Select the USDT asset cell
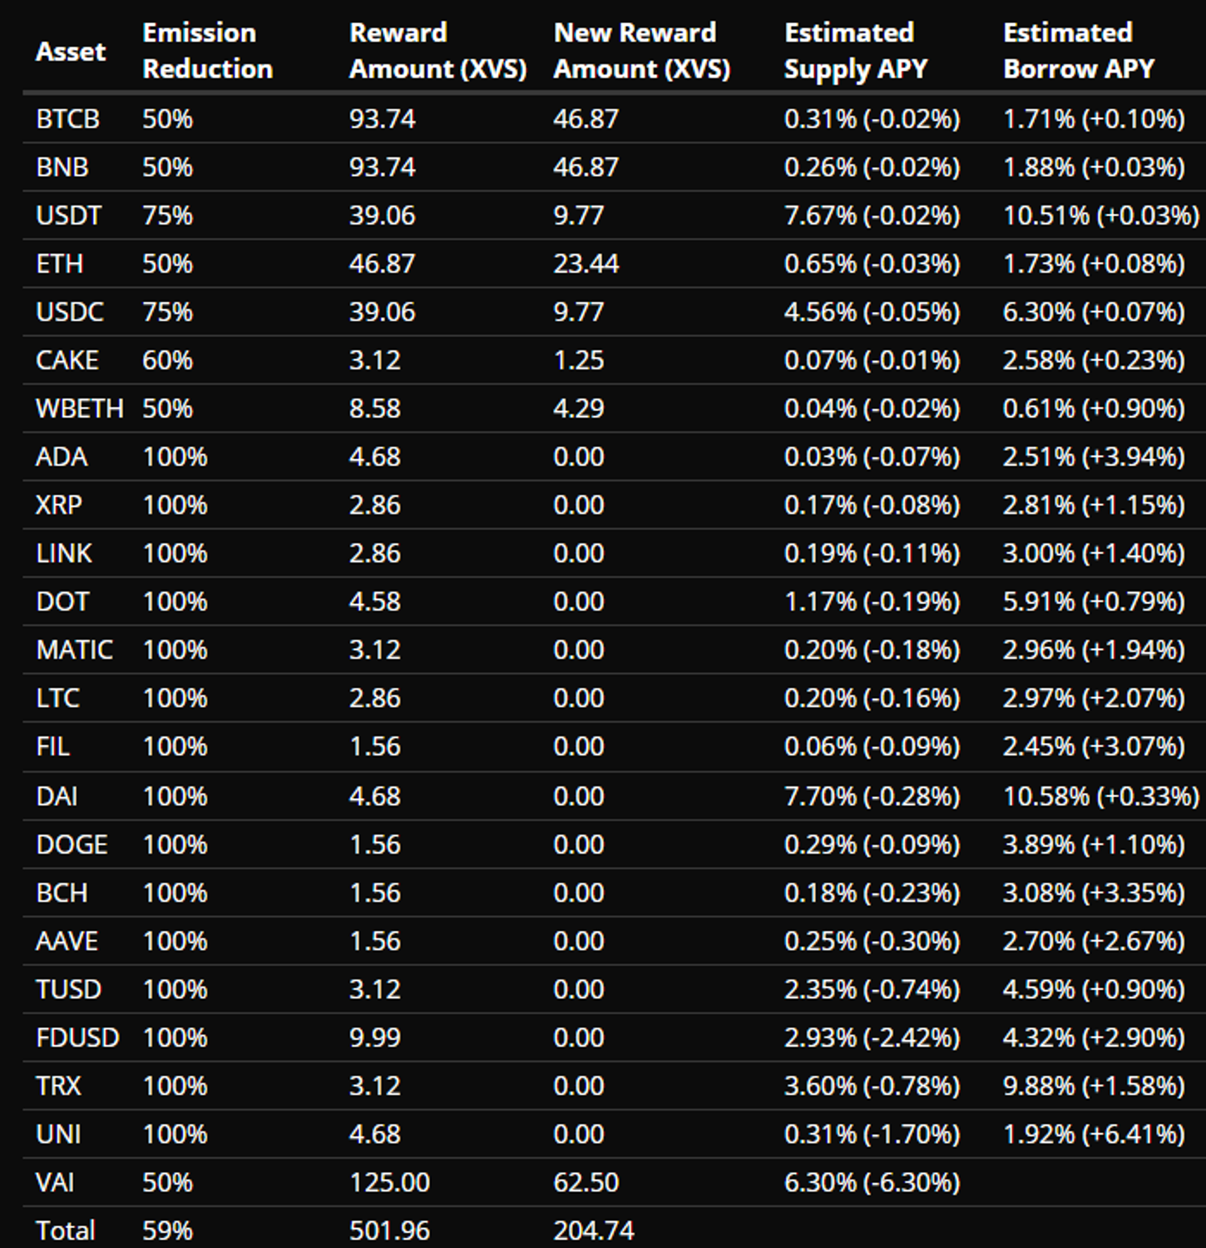 point(68,215)
